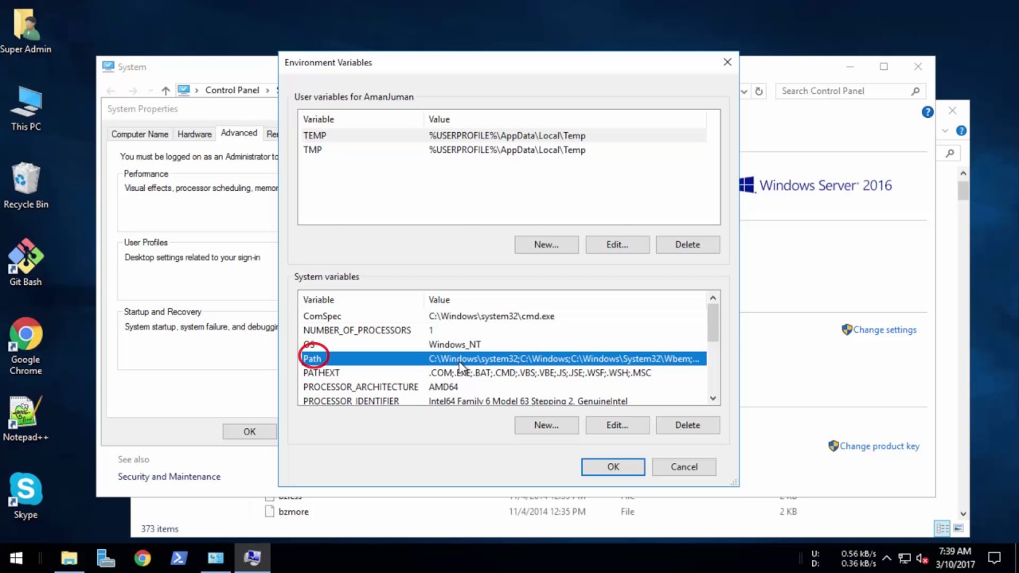
Task: Confirm Environment Variables with OK
Action: click(x=613, y=467)
